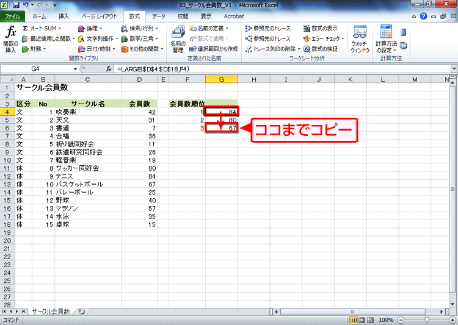This screenshot has height=325, width=458.
Task: Click Define Name (名前の定義)
Action: [209, 28]
